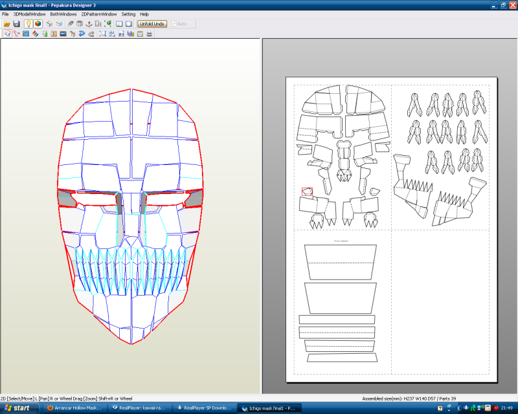Click the '2D [Select/Move]' status bar hint
The height and width of the screenshot is (414, 518).
(x=67, y=398)
